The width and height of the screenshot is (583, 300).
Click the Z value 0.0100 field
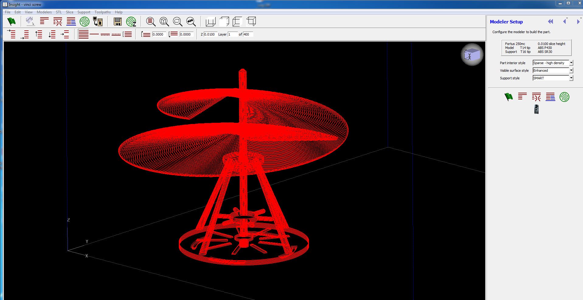210,34
